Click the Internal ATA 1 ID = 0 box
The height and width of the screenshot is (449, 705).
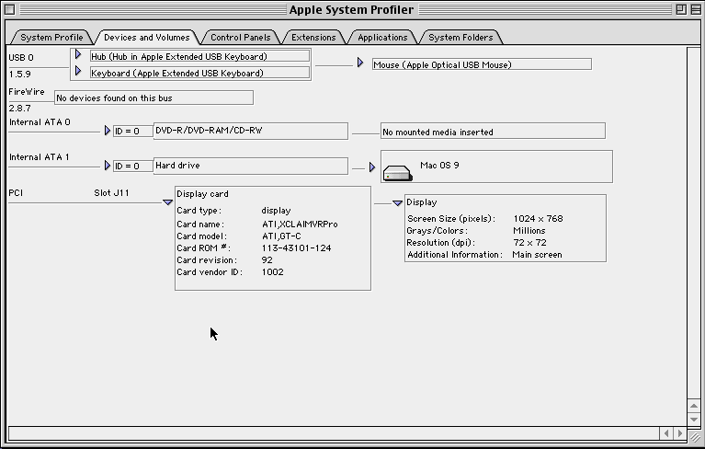coord(132,166)
